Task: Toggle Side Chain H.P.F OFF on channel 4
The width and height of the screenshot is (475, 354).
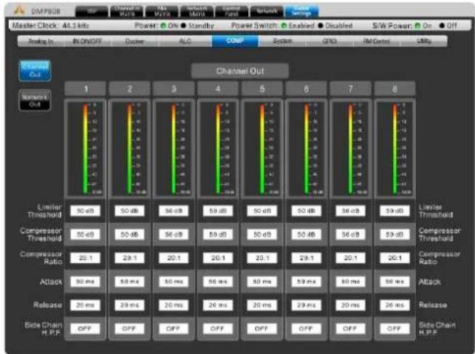Action: coord(218,329)
